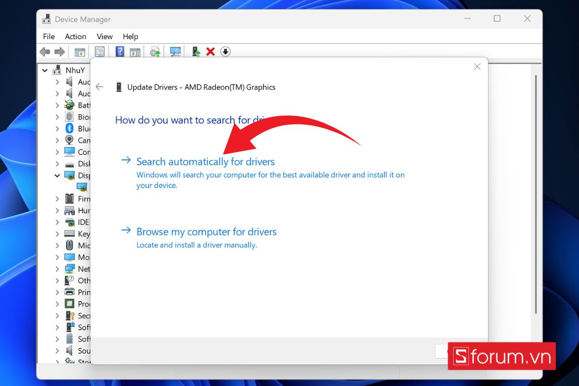Select the NhuY computer name
579x386 pixels.
point(75,70)
